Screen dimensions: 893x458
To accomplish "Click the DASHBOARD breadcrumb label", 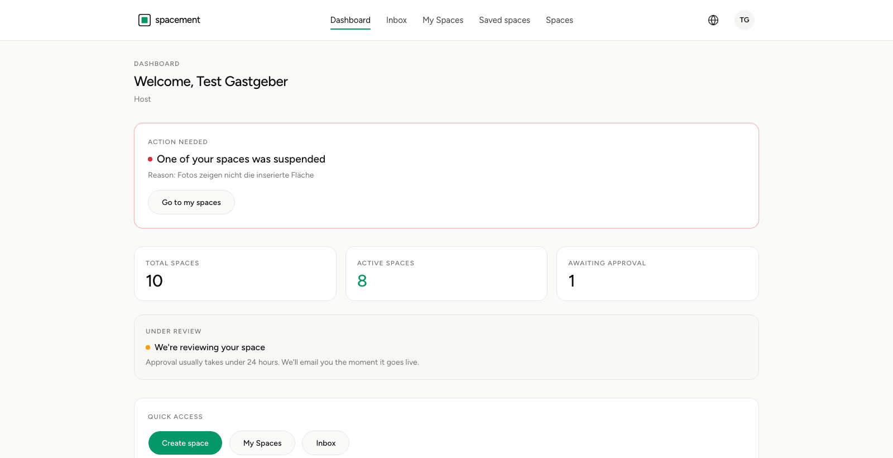I will pos(157,64).
